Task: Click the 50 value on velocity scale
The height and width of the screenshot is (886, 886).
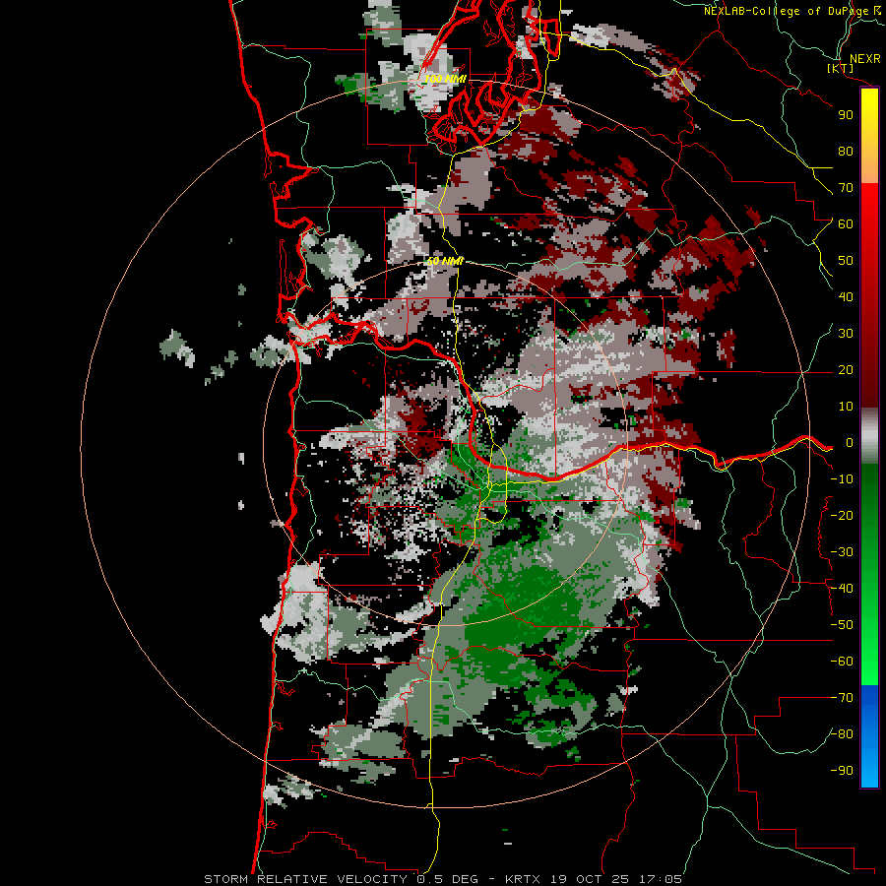Action: pyautogui.click(x=846, y=261)
